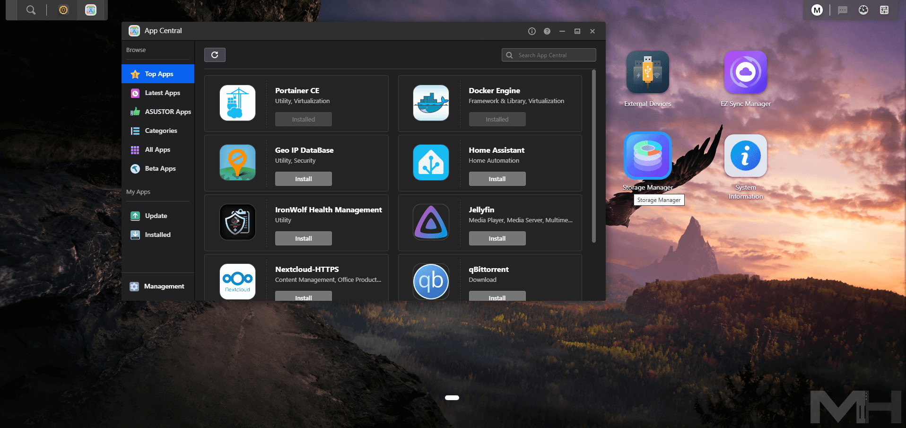Click the Home Assistant app icon
Image resolution: width=906 pixels, height=428 pixels.
(431, 163)
